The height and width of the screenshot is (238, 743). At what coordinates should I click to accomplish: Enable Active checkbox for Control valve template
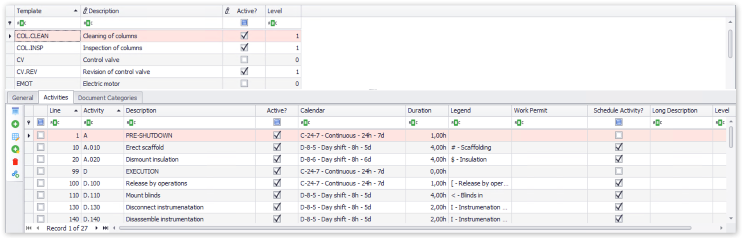coord(244,60)
